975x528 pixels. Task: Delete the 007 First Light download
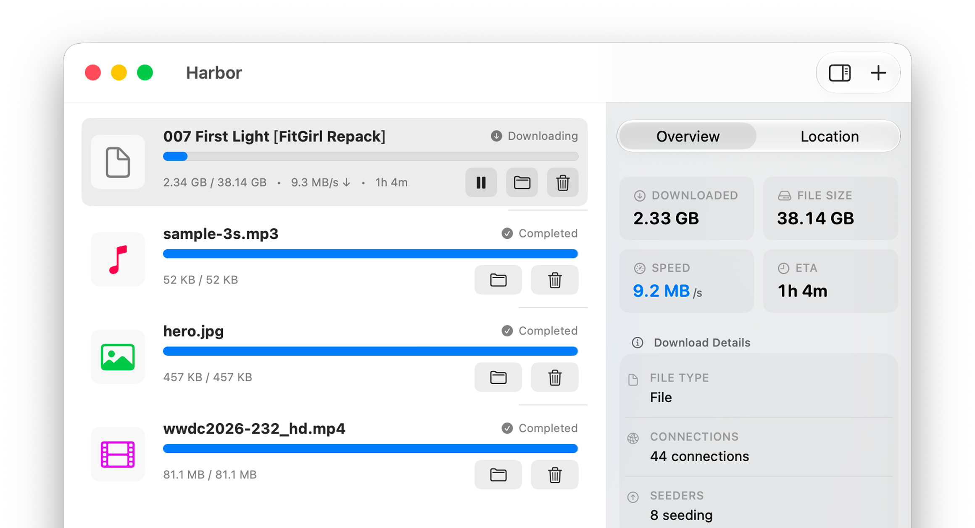563,182
